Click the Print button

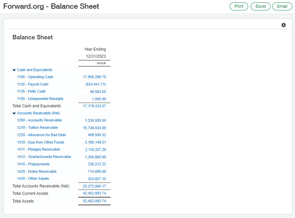click(x=239, y=6)
